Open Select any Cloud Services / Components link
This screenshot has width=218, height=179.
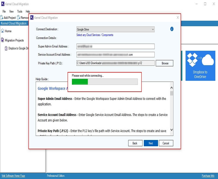(x=95, y=35)
